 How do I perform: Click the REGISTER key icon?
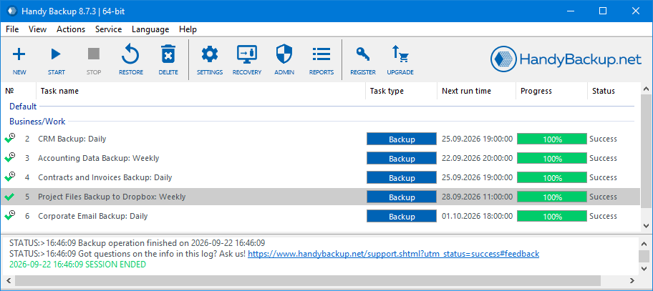click(363, 54)
